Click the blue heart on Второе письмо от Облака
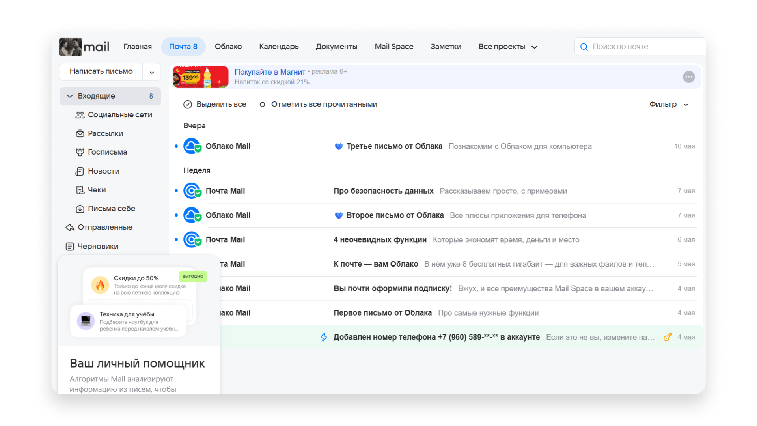 (338, 215)
